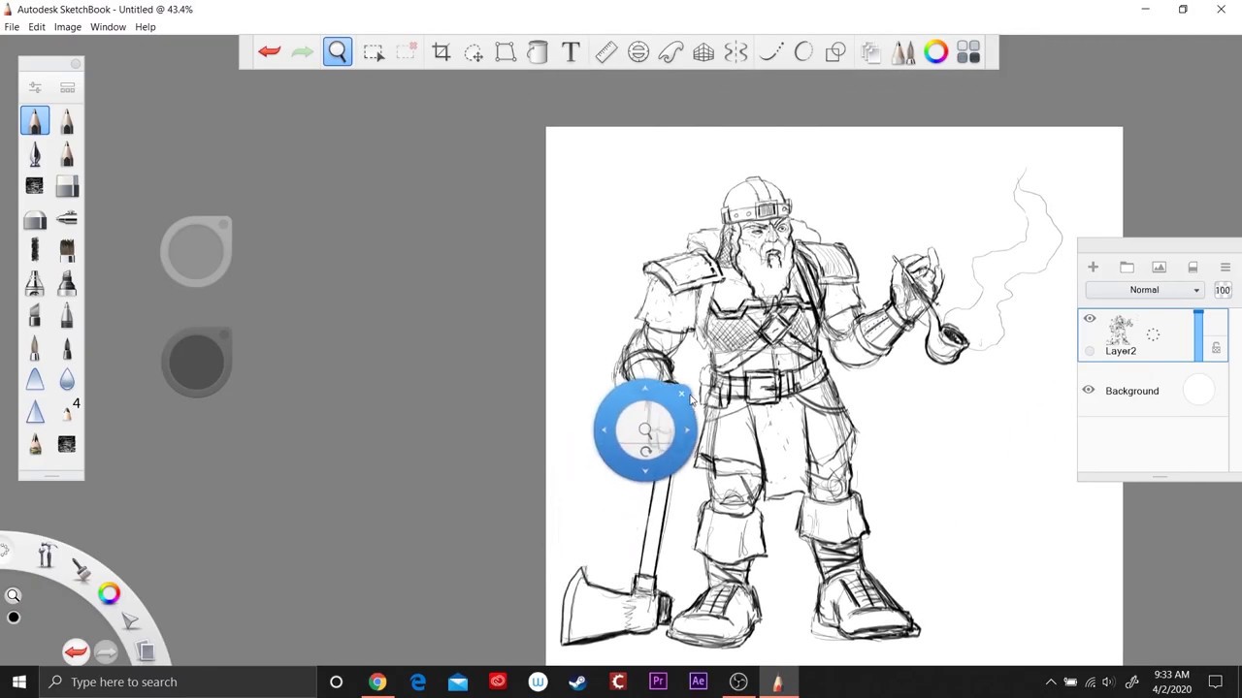Enable the French Curve guide tool
Image resolution: width=1242 pixels, height=698 pixels.
click(x=671, y=52)
